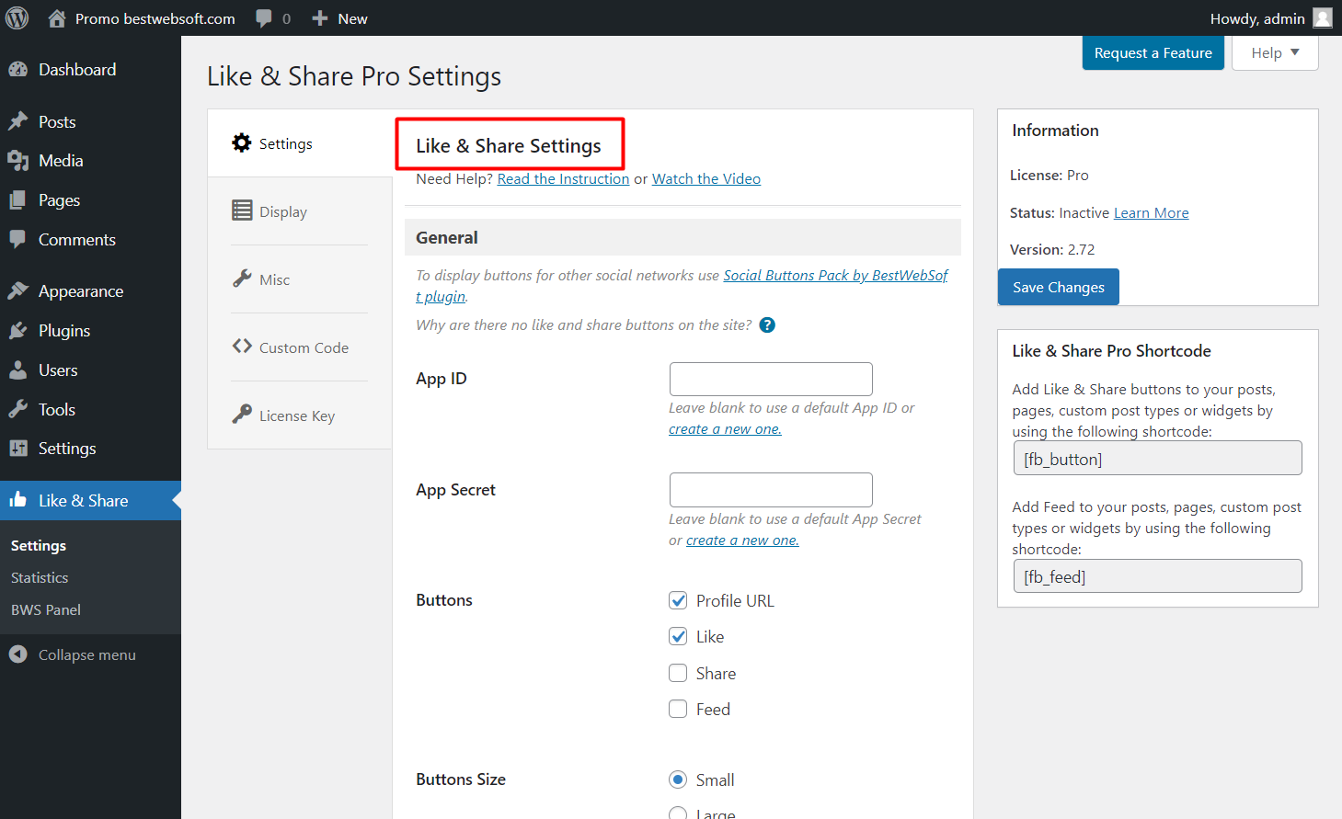Click the Howdy, admin account text
The height and width of the screenshot is (819, 1342).
(x=1257, y=18)
